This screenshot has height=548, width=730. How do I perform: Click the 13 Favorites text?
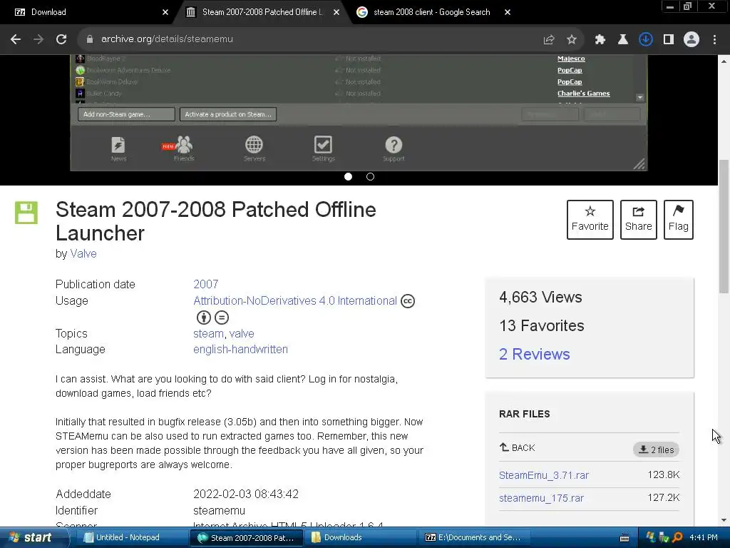(542, 325)
